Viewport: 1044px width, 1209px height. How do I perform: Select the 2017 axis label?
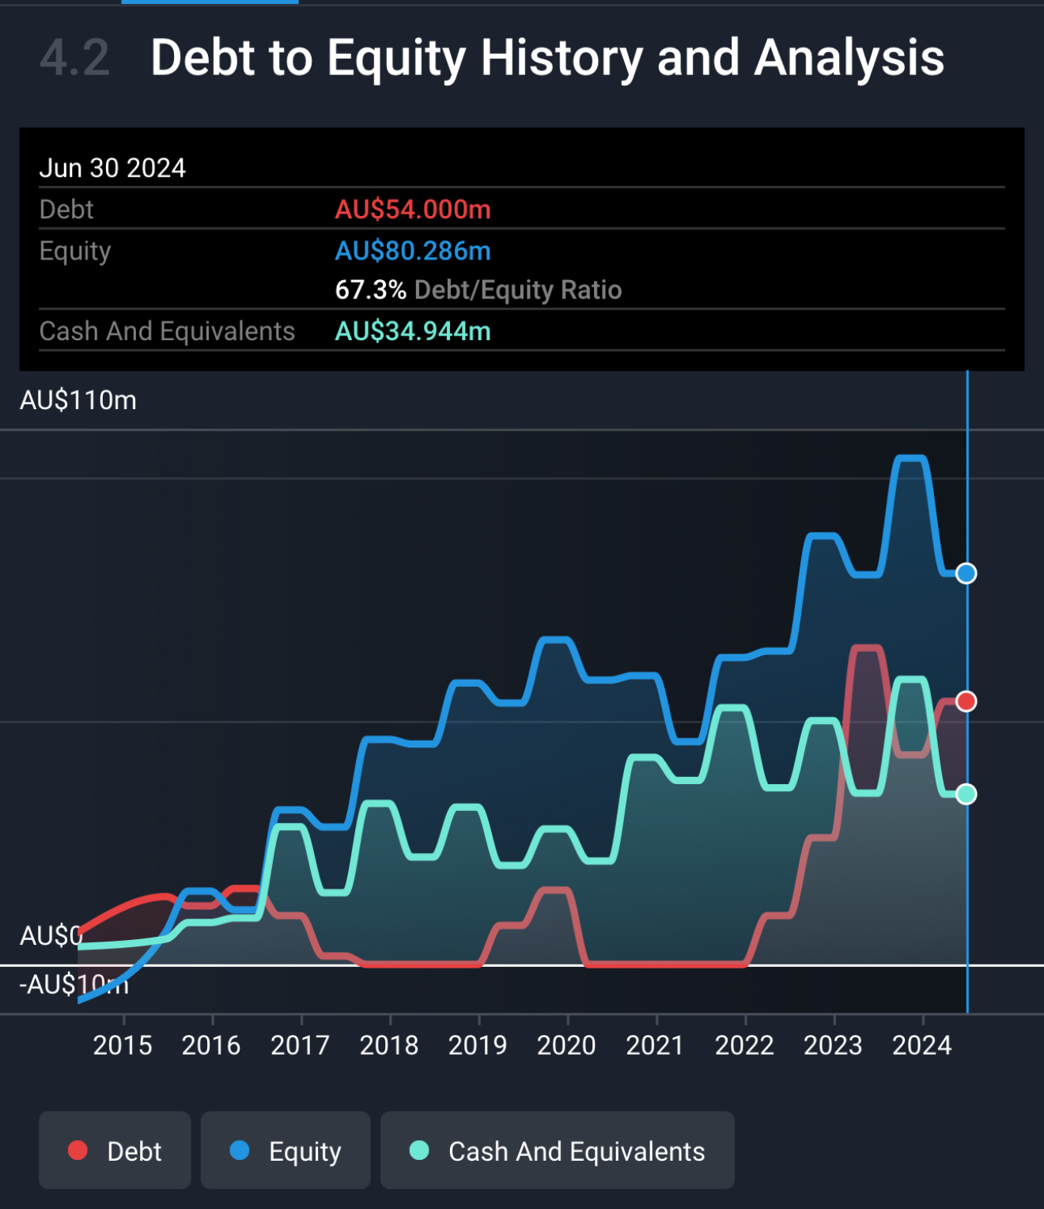300,1045
